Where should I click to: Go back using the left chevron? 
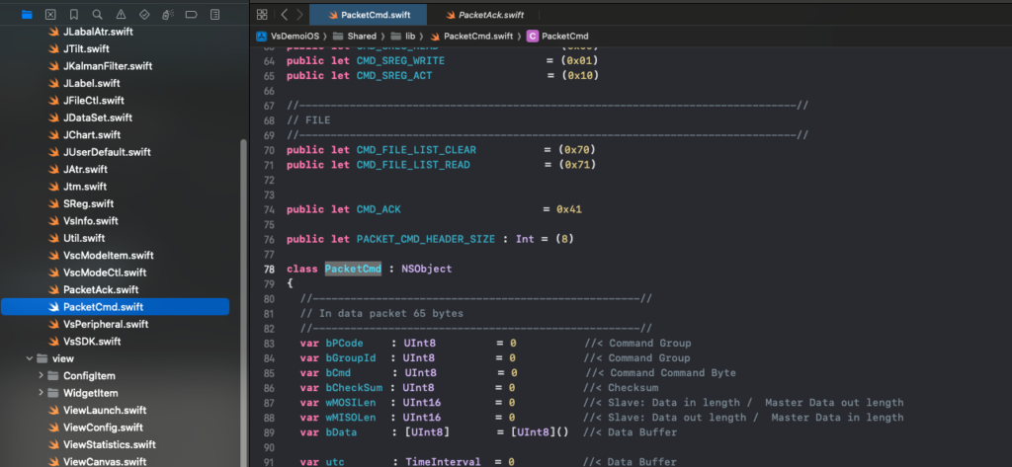pyautogui.click(x=285, y=15)
